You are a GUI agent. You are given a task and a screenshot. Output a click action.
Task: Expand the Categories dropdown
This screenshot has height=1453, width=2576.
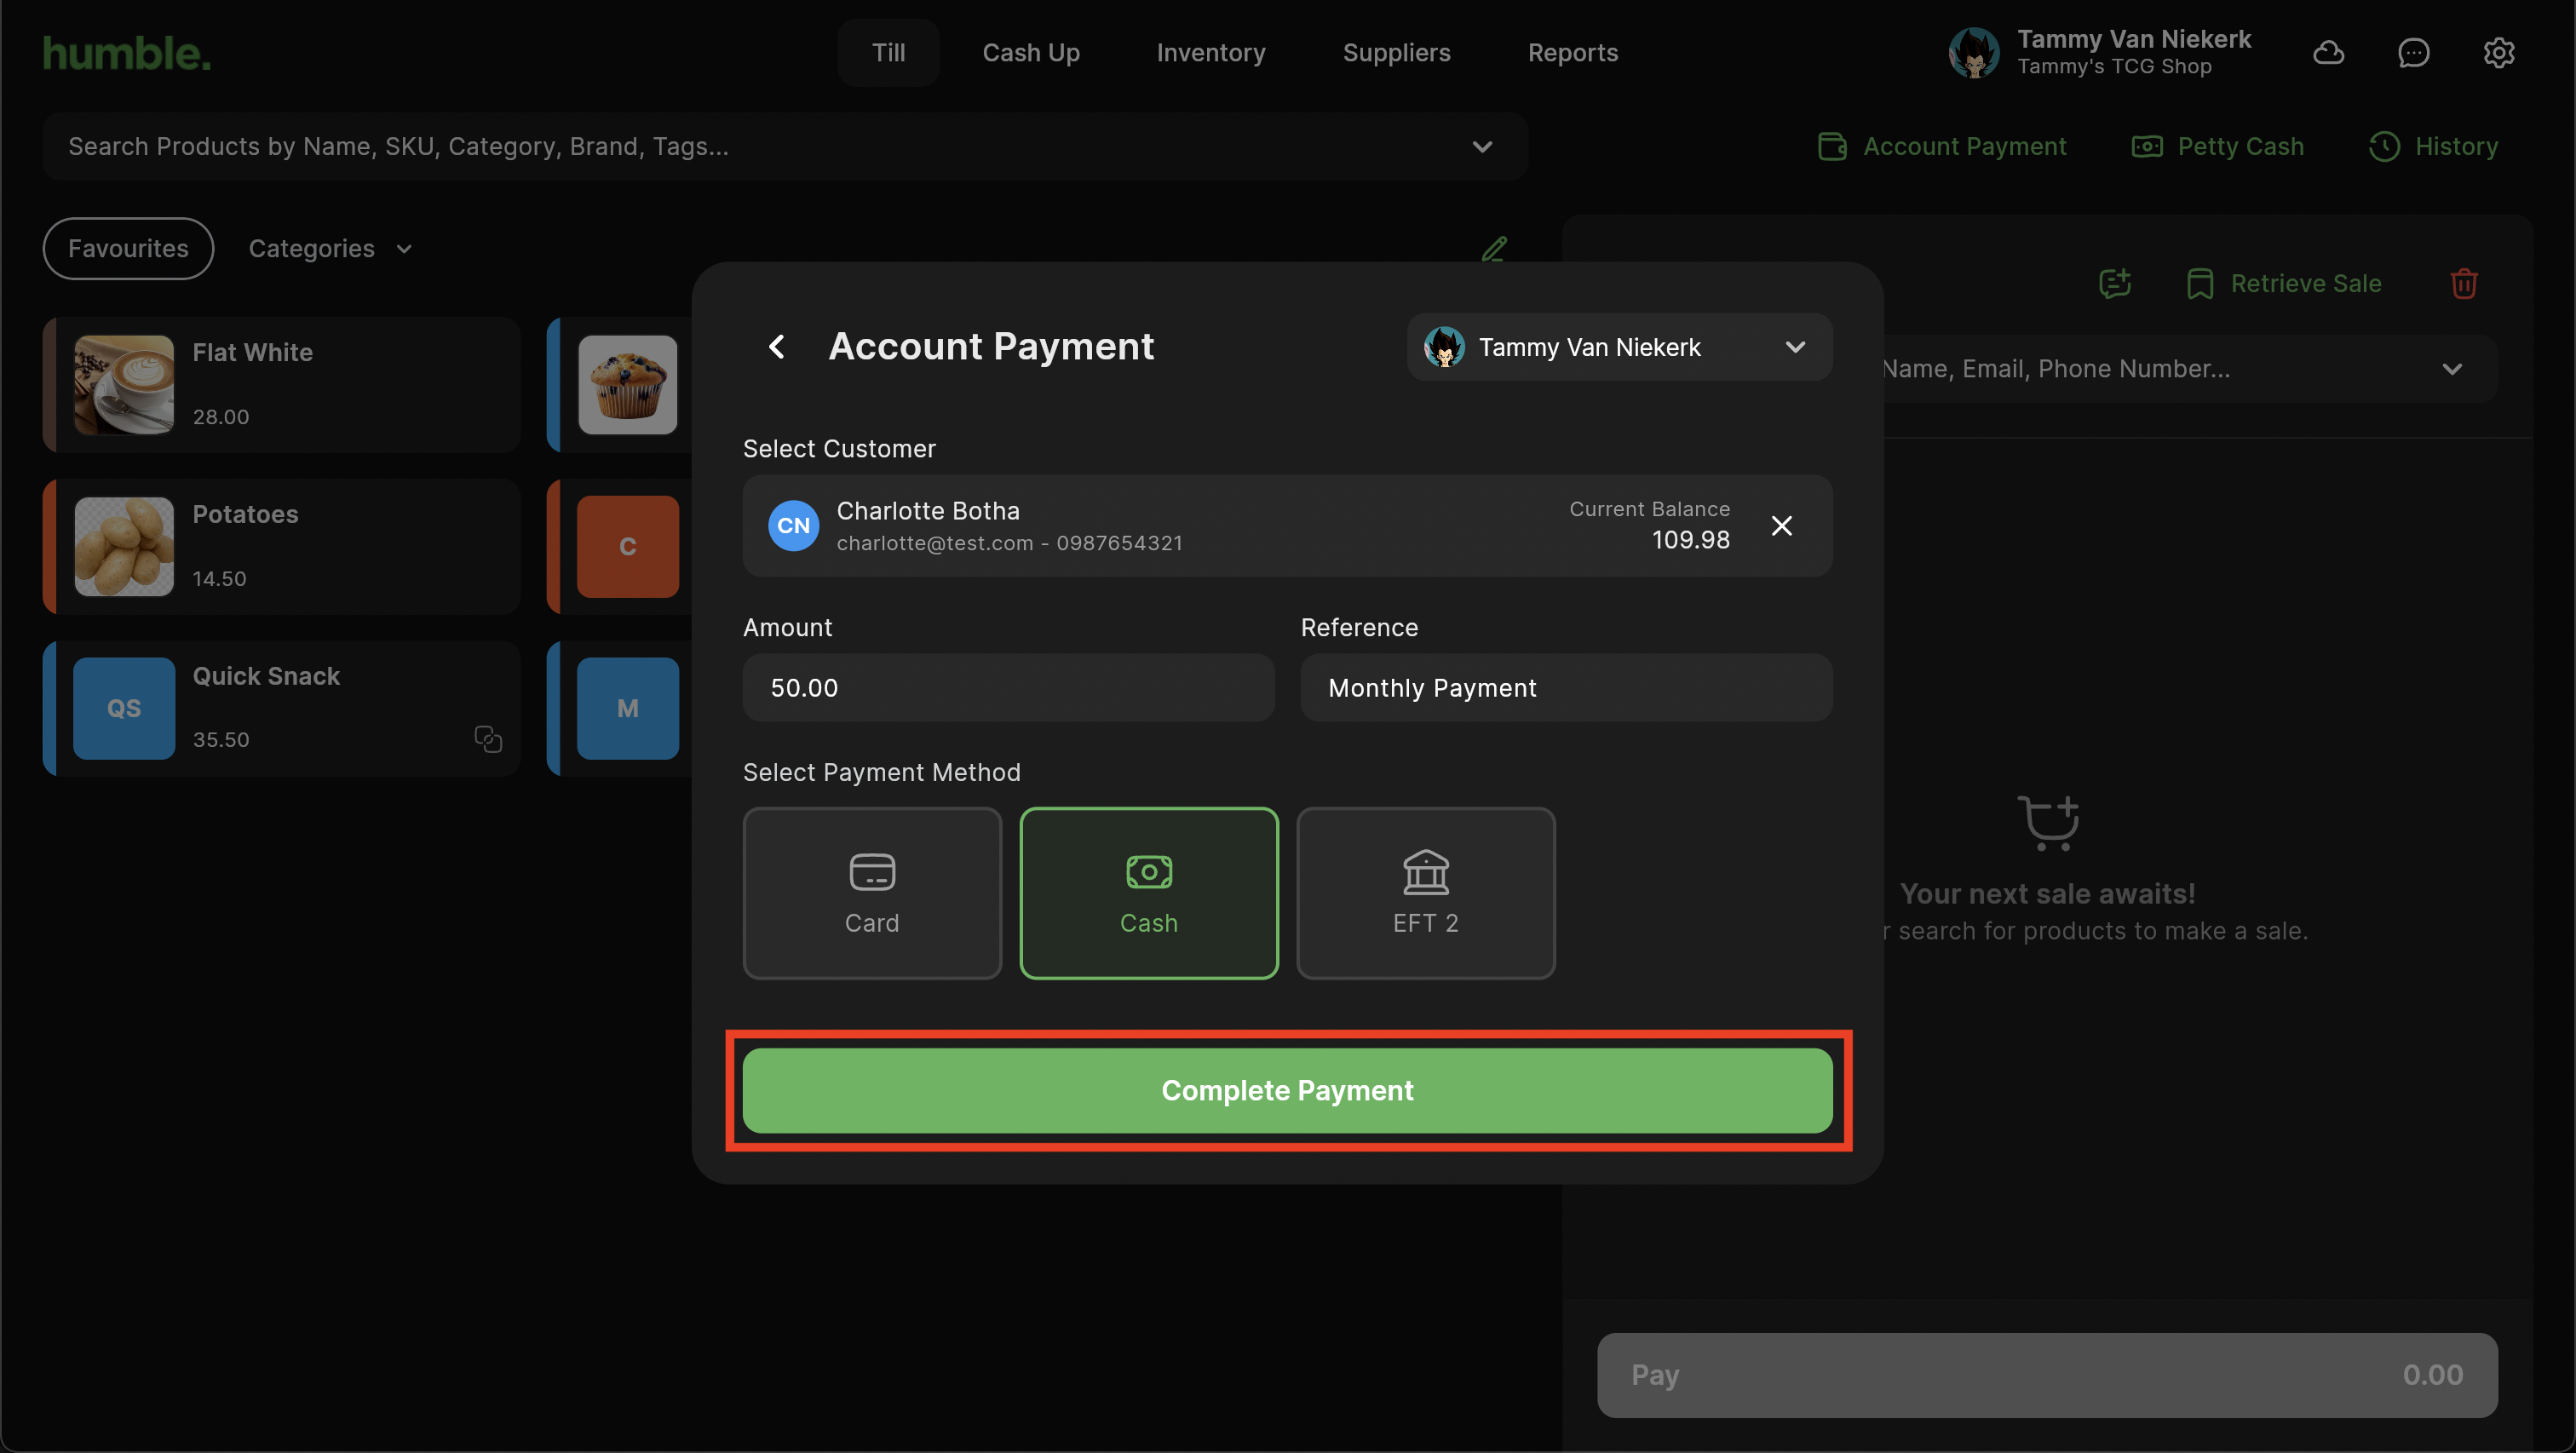(330, 248)
